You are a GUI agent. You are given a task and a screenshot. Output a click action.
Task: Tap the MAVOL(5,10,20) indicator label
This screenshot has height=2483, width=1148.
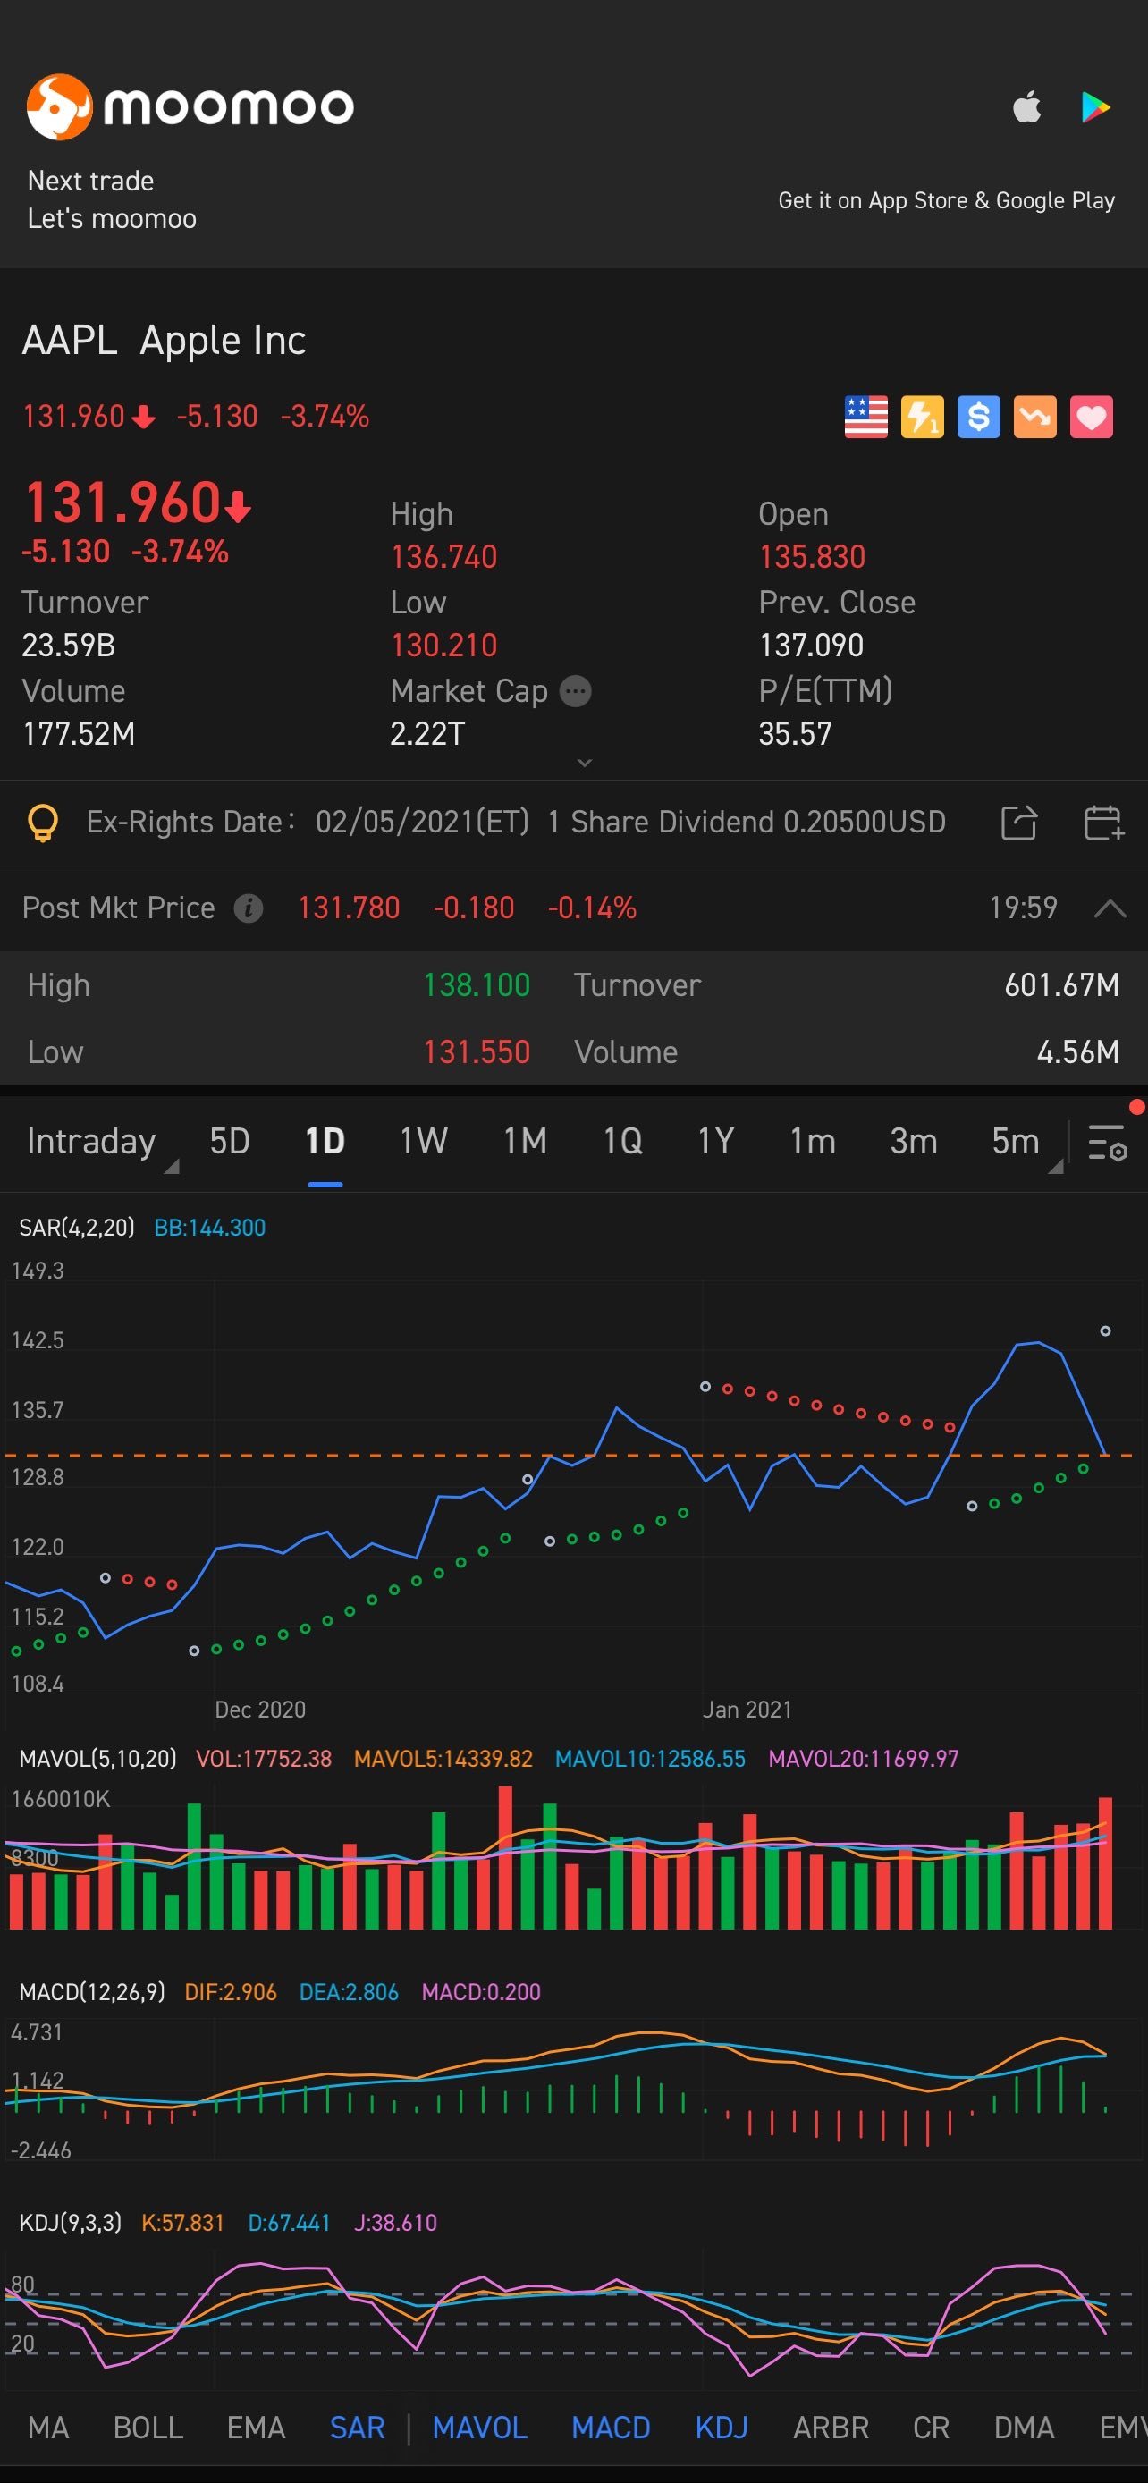[97, 1758]
